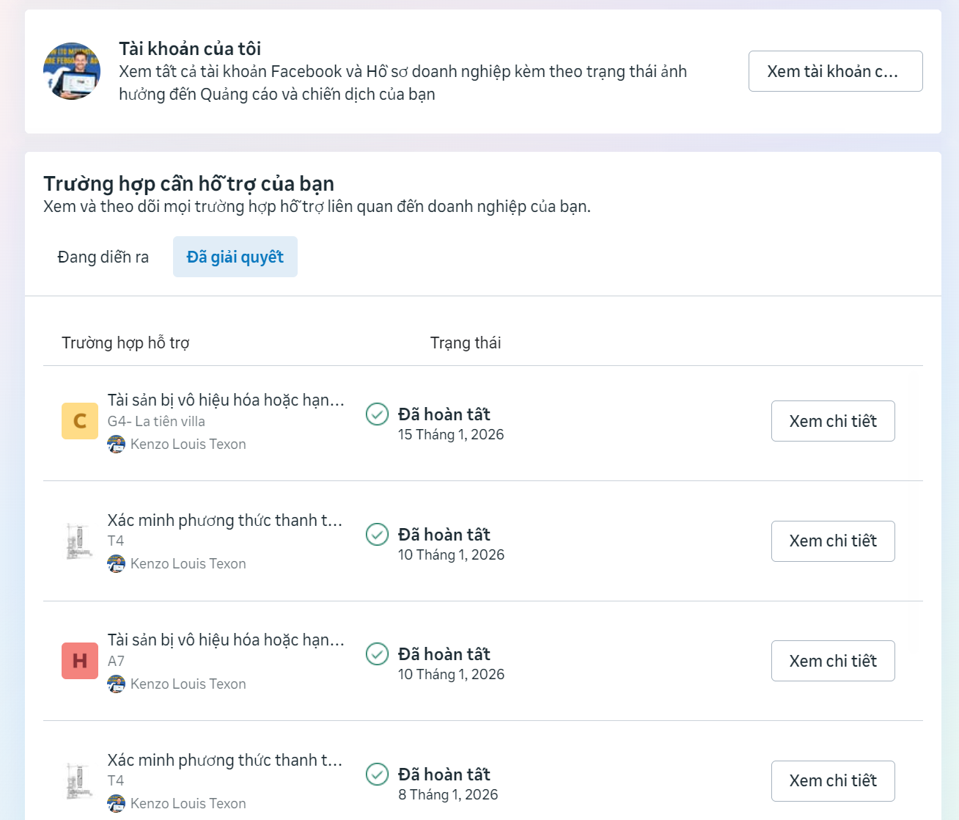
Task: Click Kenzo Louis Texon avatar under G4- La tiên villa
Action: coord(116,444)
